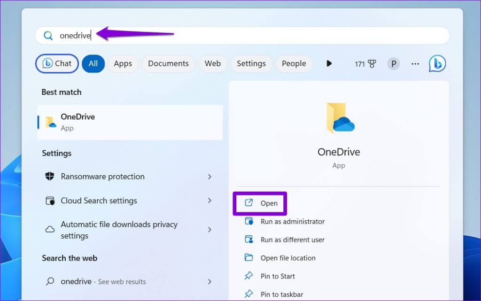Click the Microsoft Rewards points counter

(365, 63)
